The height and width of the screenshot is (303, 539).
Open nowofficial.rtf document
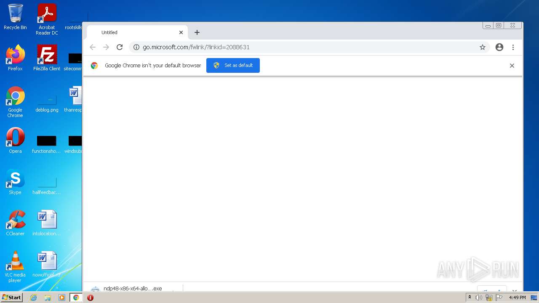pos(47,264)
